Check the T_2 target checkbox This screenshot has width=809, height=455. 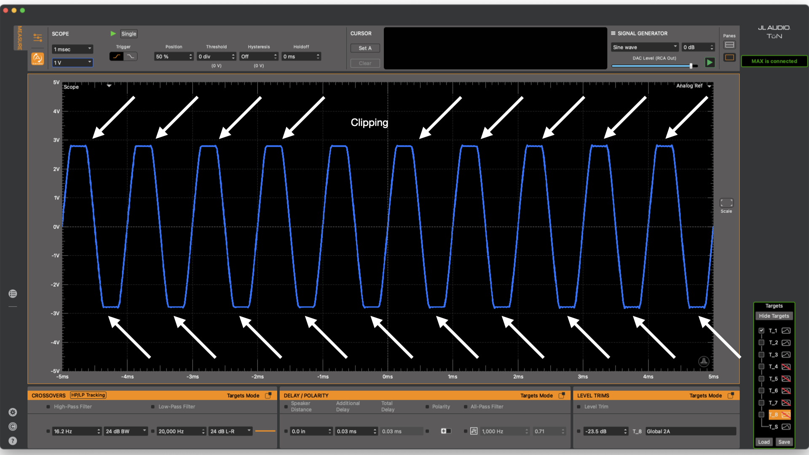coord(761,343)
